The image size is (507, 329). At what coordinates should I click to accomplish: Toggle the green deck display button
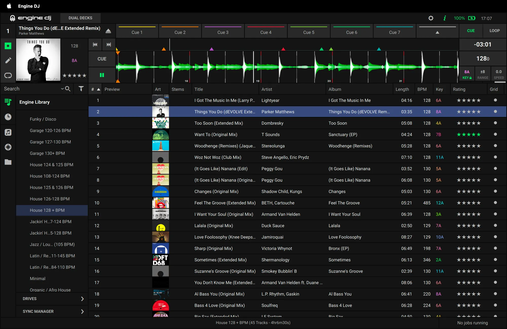point(8,46)
